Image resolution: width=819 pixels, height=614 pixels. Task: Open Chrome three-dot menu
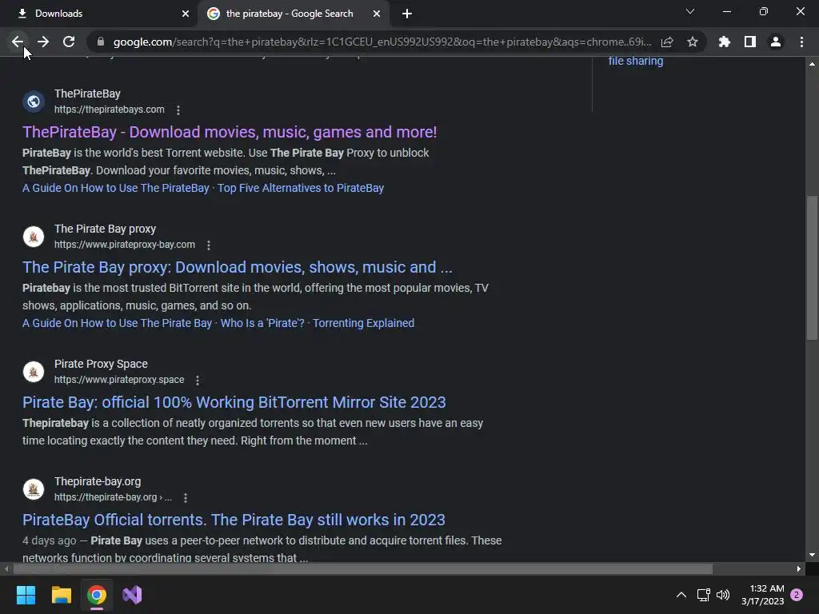(x=801, y=42)
